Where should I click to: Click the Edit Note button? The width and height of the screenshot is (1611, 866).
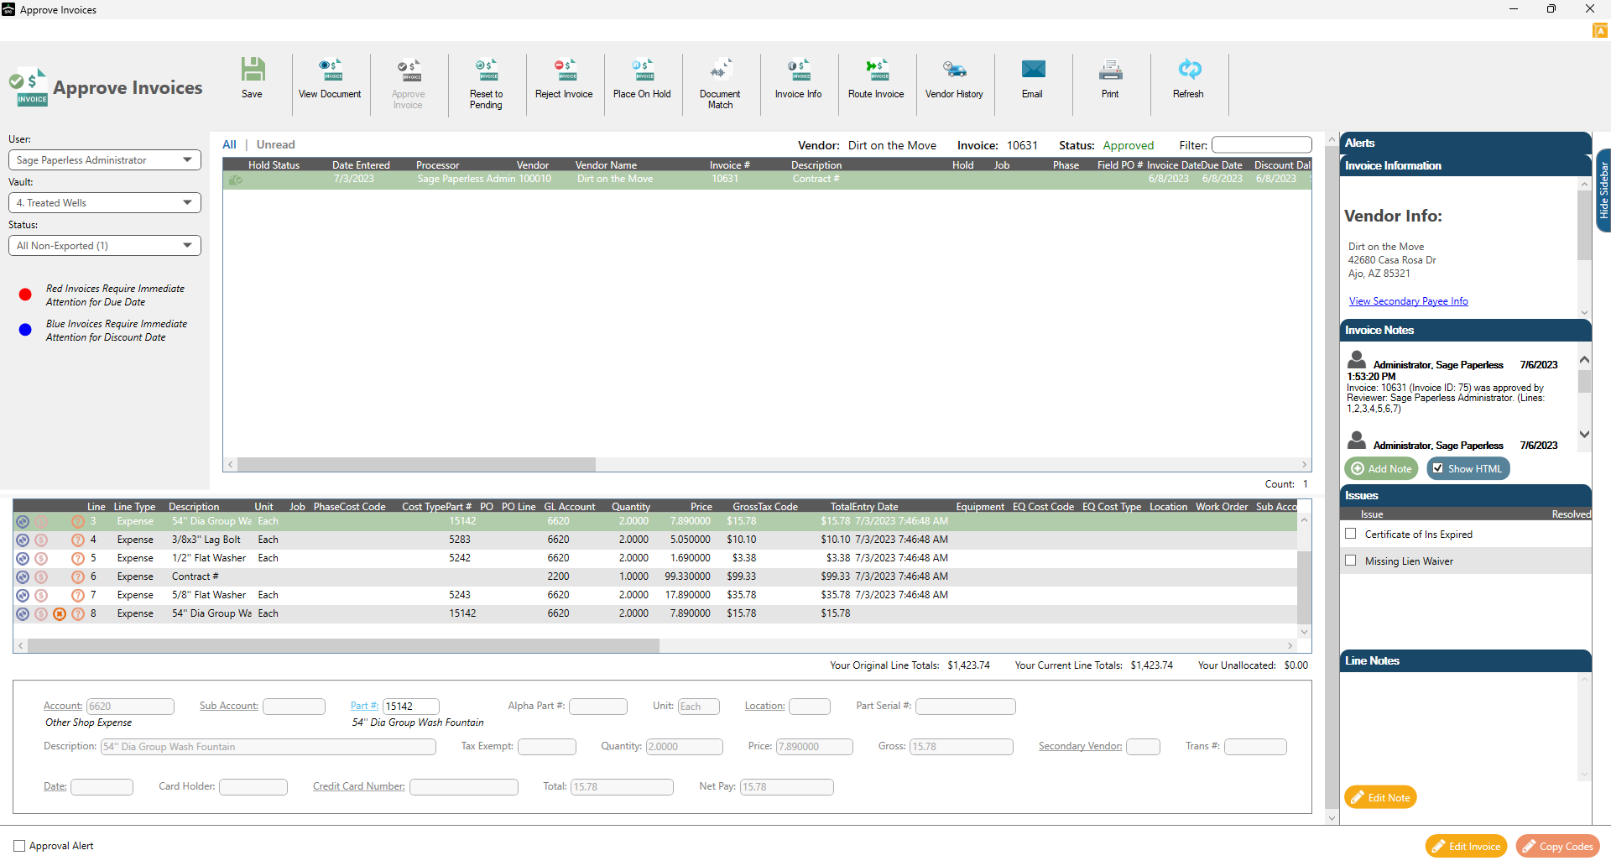[x=1380, y=797]
